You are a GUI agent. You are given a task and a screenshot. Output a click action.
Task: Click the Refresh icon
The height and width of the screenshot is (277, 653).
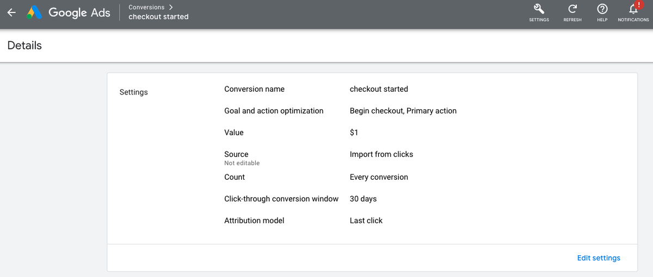(x=572, y=9)
